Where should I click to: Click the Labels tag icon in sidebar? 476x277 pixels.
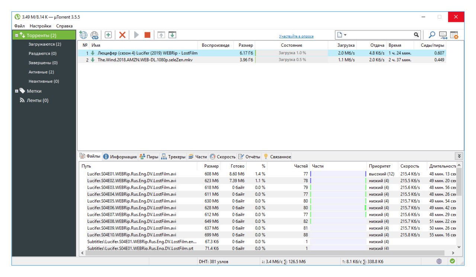point(22,91)
